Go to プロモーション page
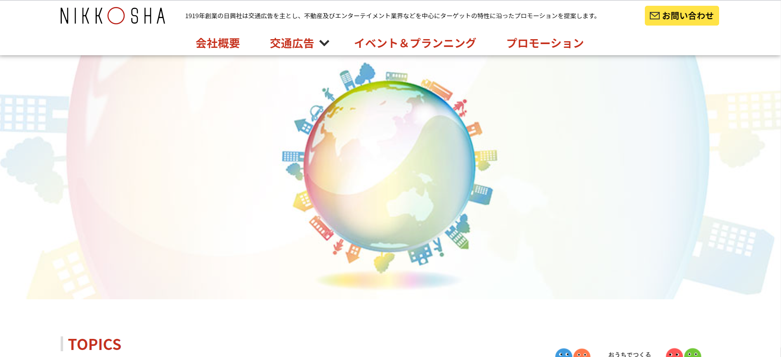The image size is (781, 357). pos(545,43)
